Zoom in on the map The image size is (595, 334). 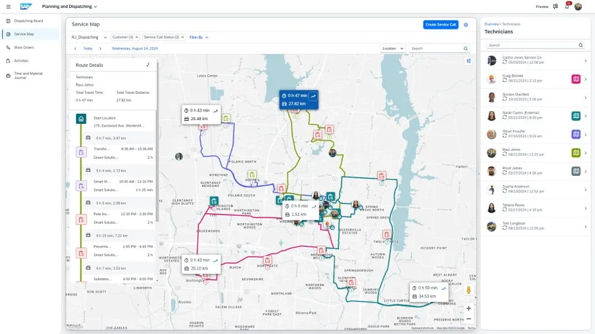[468, 308]
